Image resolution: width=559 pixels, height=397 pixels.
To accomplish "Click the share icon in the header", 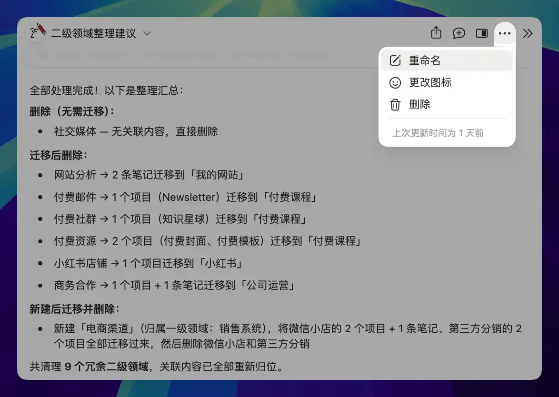I will pyautogui.click(x=436, y=33).
